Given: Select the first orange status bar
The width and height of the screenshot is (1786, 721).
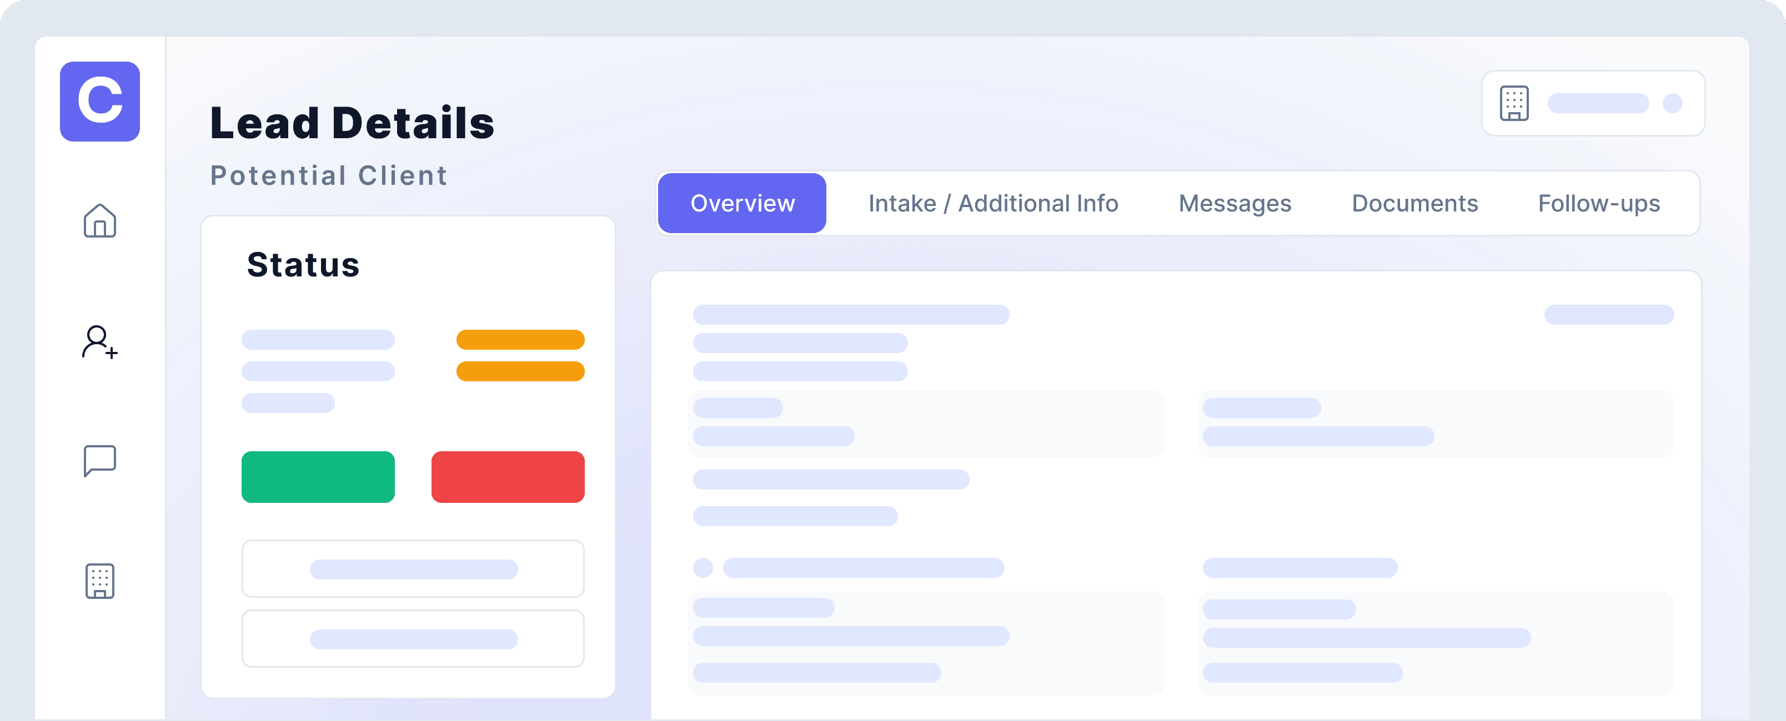Looking at the screenshot, I should pyautogui.click(x=519, y=339).
